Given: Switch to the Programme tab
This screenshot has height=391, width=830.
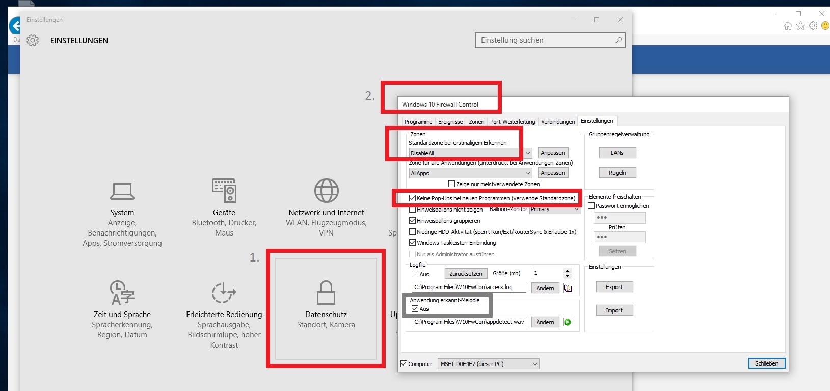Looking at the screenshot, I should pos(418,122).
